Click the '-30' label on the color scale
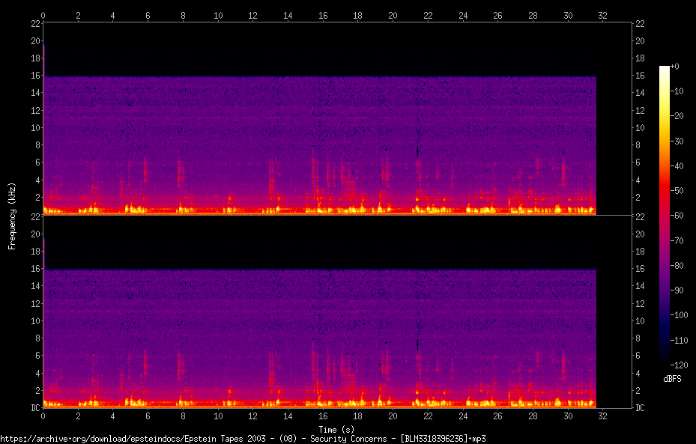696x444 pixels. tap(677, 141)
